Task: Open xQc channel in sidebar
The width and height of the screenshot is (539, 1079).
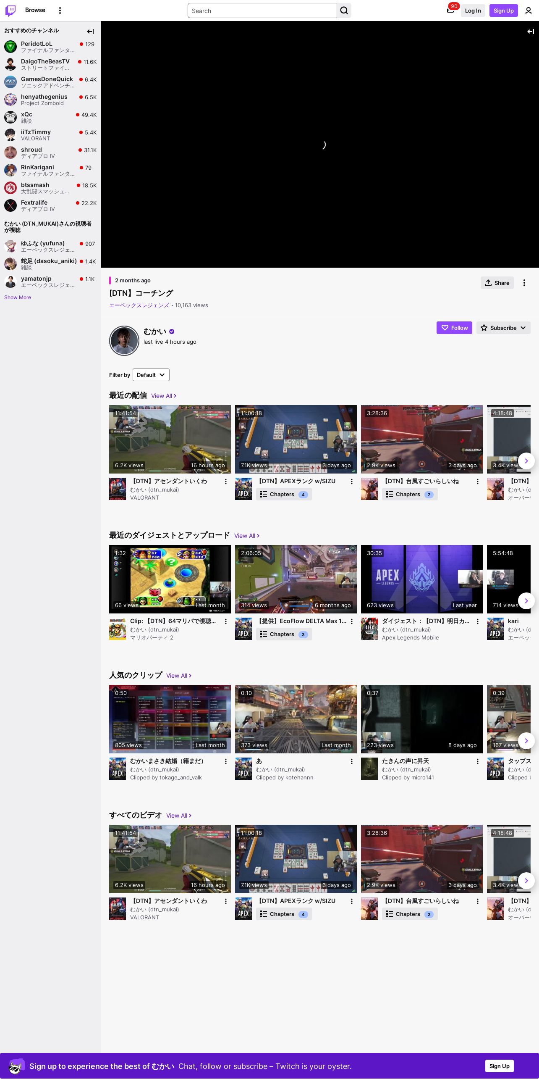Action: click(50, 117)
